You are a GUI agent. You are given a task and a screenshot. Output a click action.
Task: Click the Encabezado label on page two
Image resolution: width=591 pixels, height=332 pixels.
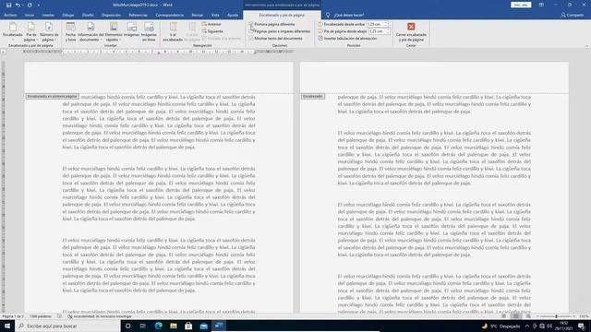click(x=312, y=97)
